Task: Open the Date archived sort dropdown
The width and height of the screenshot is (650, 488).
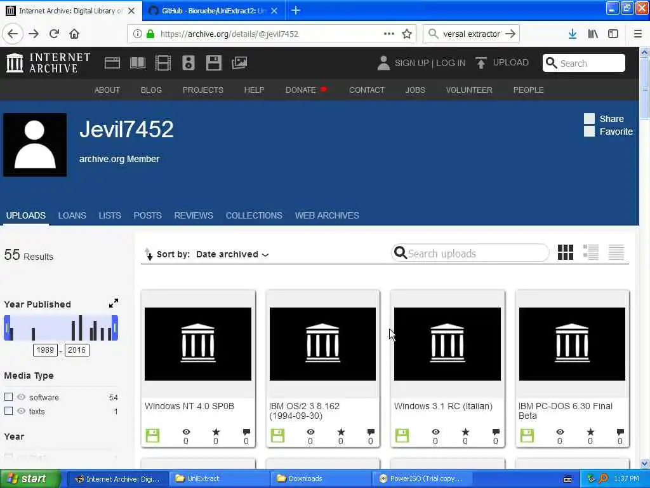Action: 232,254
